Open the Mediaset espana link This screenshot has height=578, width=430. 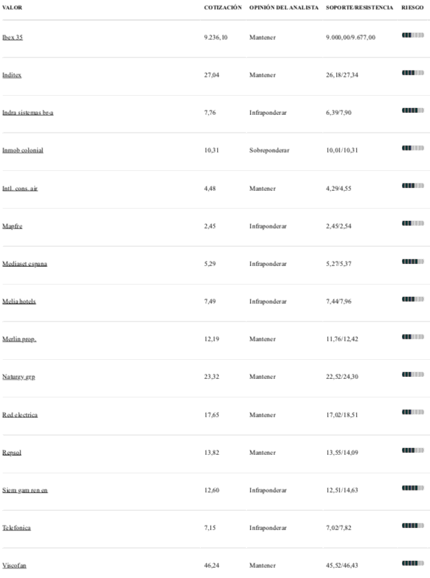(25, 263)
